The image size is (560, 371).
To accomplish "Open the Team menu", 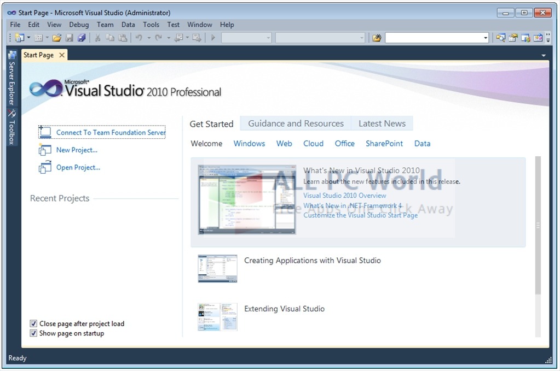I will 105,25.
